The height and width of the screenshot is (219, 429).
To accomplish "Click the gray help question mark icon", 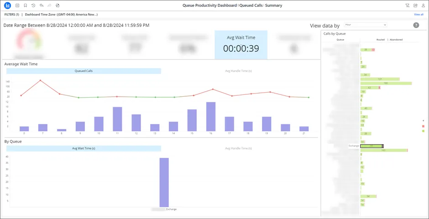I will tap(416, 25).
